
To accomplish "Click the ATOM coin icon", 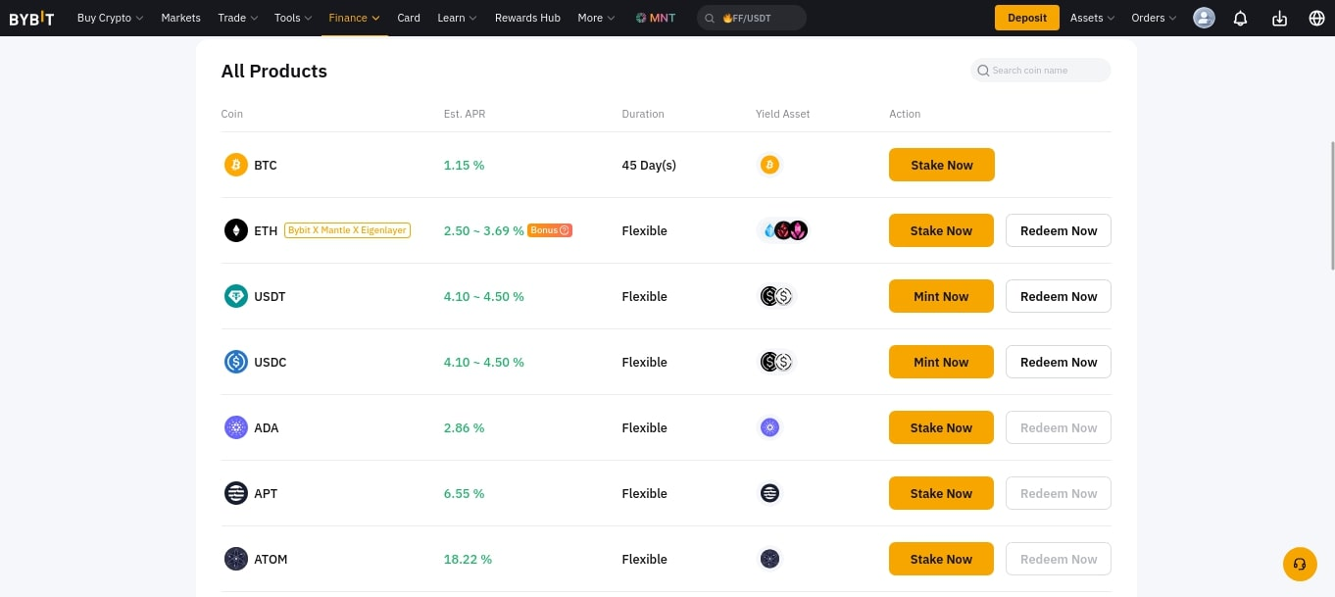I will pos(235,559).
